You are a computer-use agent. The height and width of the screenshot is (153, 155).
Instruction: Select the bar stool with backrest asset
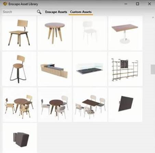click(19, 69)
